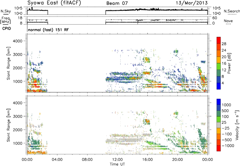The image size is (240, 166).
Task: Click the 'Nave' legend label
Action: 228,21
